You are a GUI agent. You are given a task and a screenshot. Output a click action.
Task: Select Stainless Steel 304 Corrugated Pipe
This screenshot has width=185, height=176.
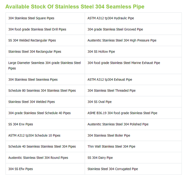tap(113, 169)
